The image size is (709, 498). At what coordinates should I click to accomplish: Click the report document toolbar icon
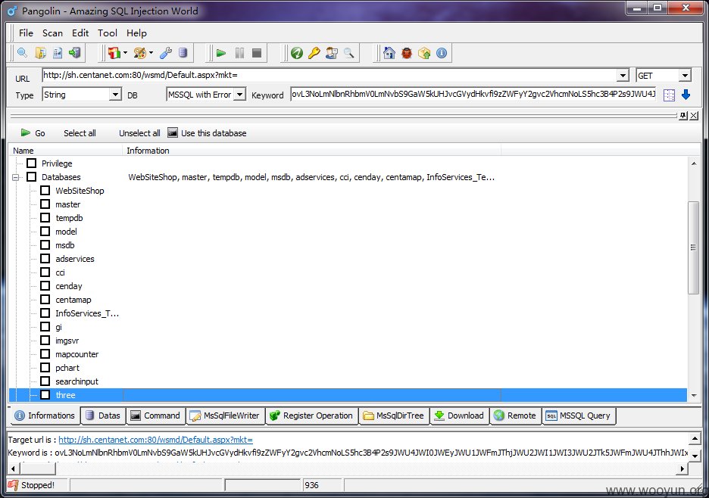coord(58,53)
